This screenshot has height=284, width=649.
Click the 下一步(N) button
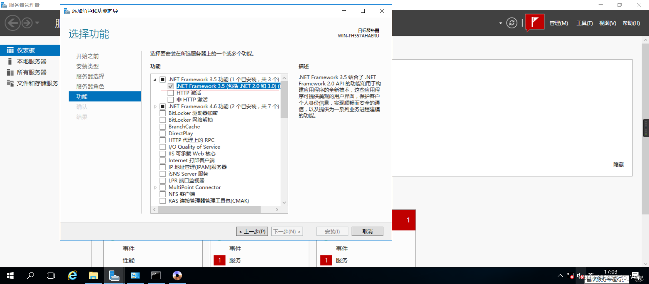coord(287,231)
